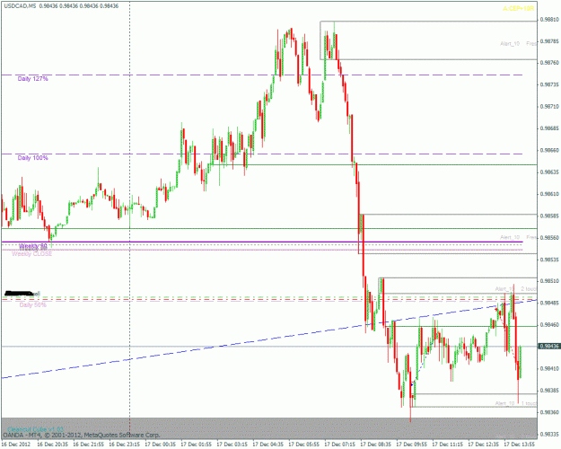561x449 pixels.
Task: Click the 16 Dec 21:55 time label
Action: tap(88, 445)
